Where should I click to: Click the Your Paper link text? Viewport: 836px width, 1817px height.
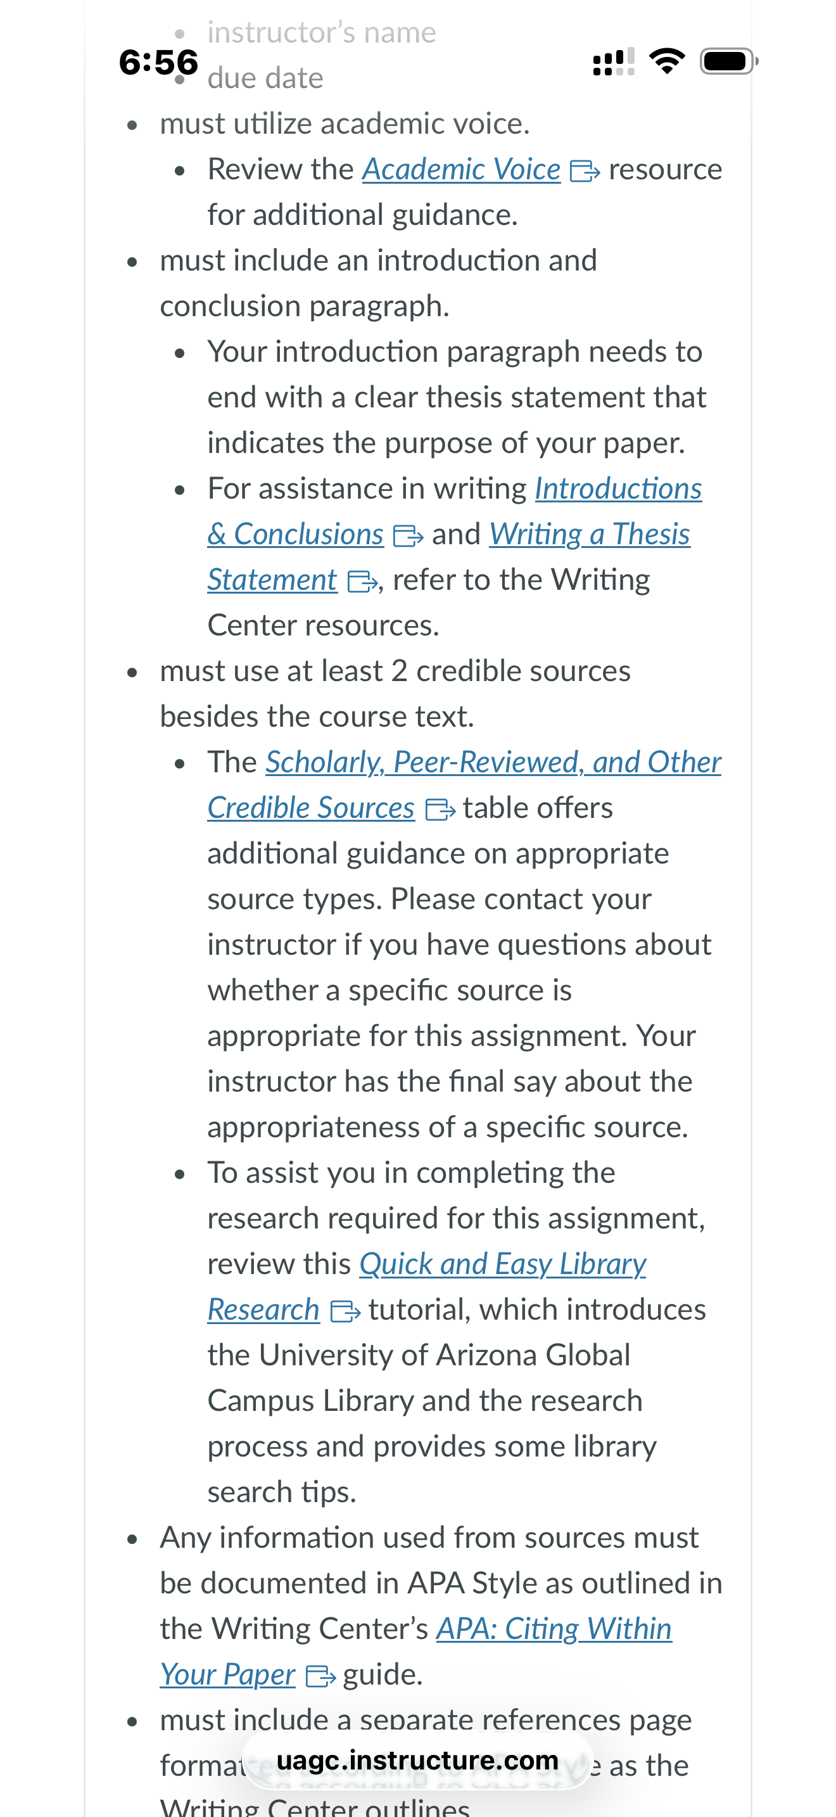[227, 1674]
